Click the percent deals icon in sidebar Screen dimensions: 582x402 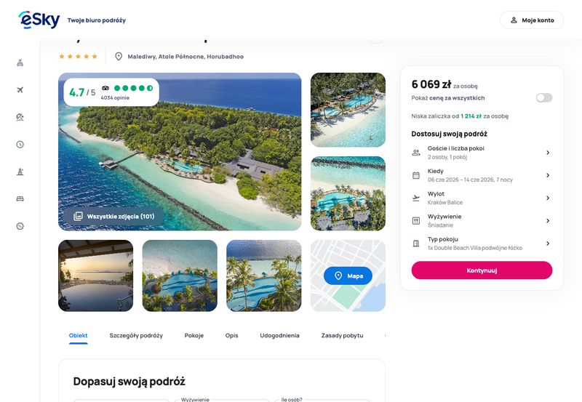(20, 226)
